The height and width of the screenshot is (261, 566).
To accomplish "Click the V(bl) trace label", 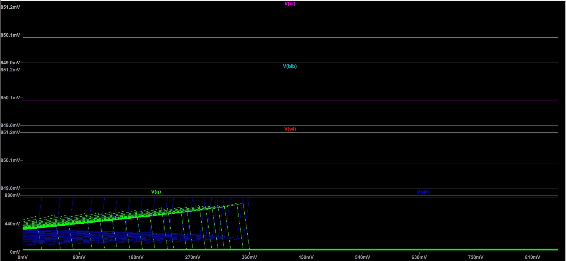I will [290, 4].
